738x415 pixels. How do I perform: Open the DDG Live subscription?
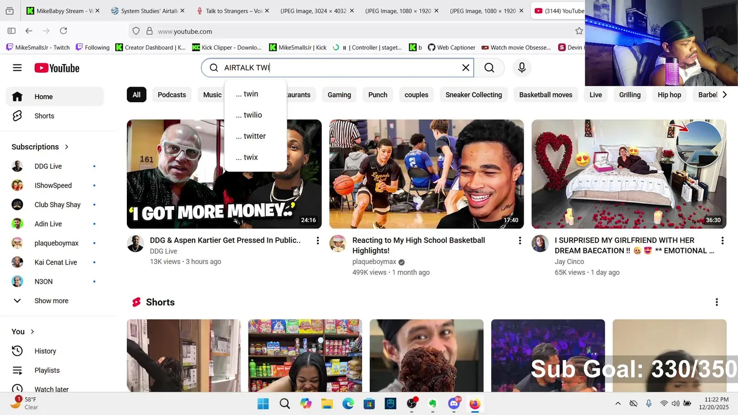55,166
